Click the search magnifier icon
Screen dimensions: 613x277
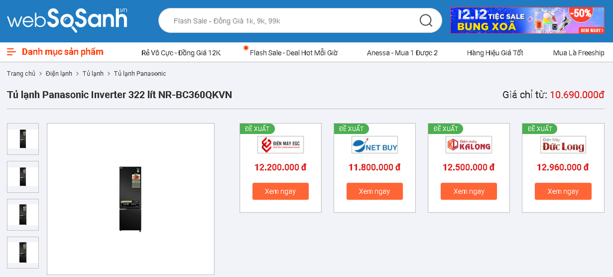coord(425,20)
